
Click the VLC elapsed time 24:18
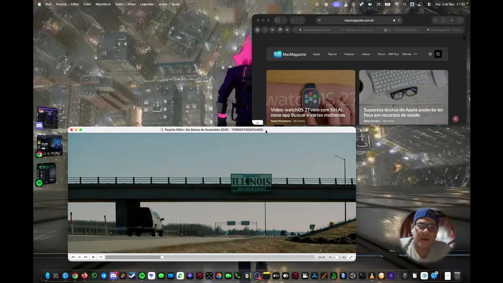point(321,257)
